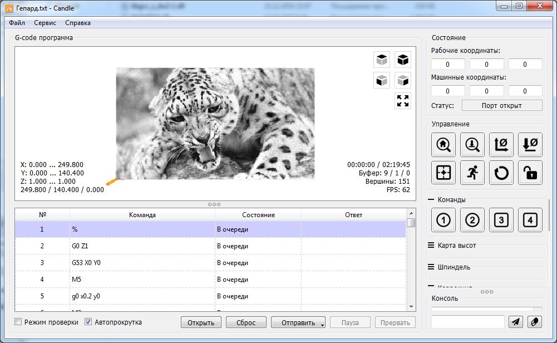Click the Прервать button
The width and height of the screenshot is (557, 343).
click(x=396, y=322)
